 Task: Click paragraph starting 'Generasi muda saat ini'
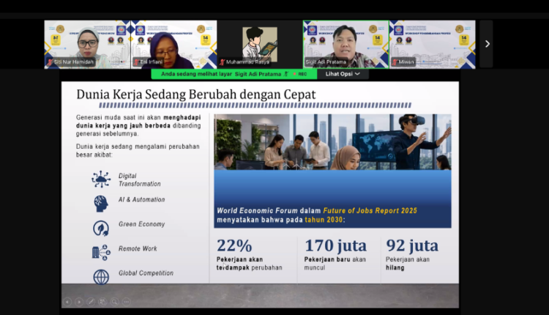(138, 125)
